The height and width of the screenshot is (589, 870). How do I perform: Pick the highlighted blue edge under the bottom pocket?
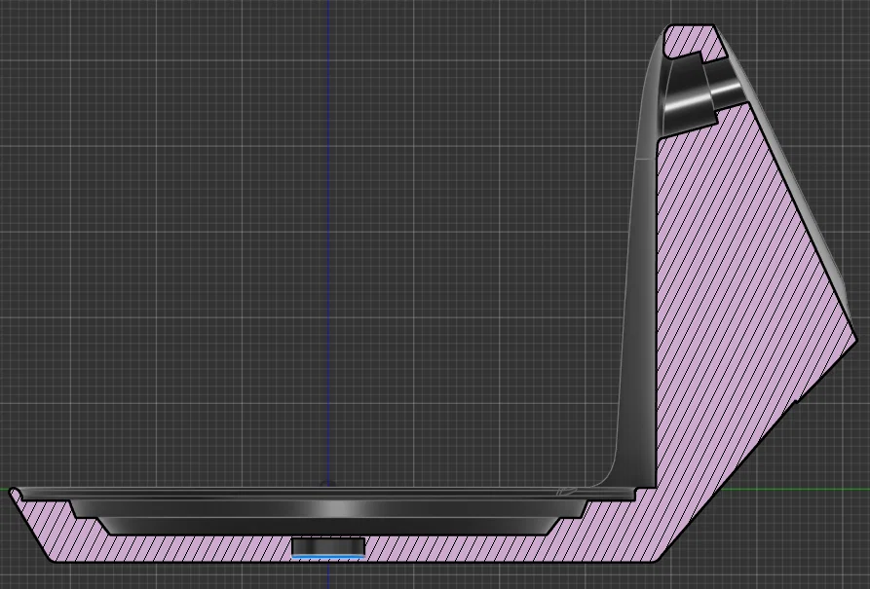328,557
